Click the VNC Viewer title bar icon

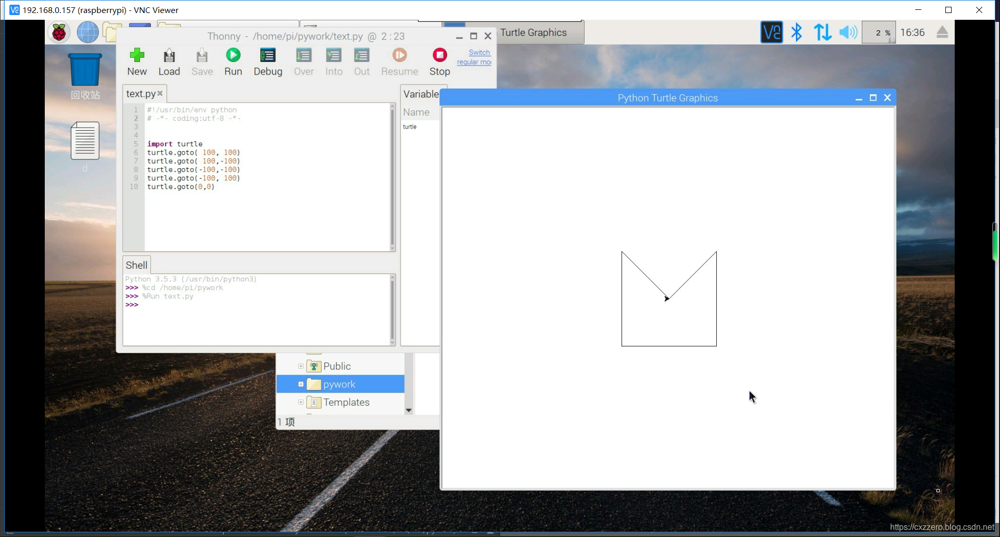(14, 10)
